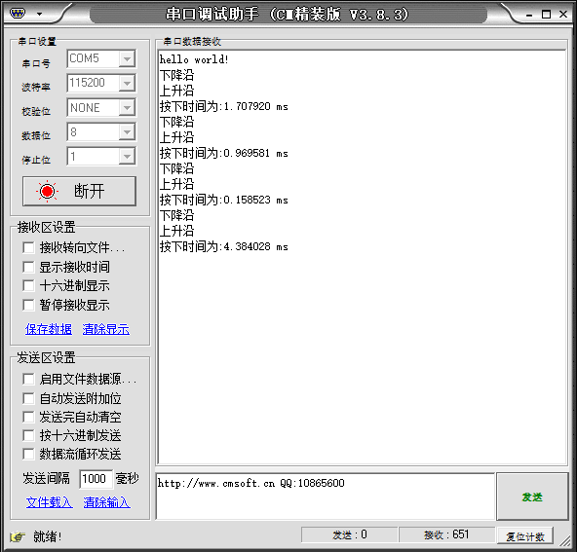
Task: Toggle 发送完自动清空 checkbox
Action: [28, 417]
